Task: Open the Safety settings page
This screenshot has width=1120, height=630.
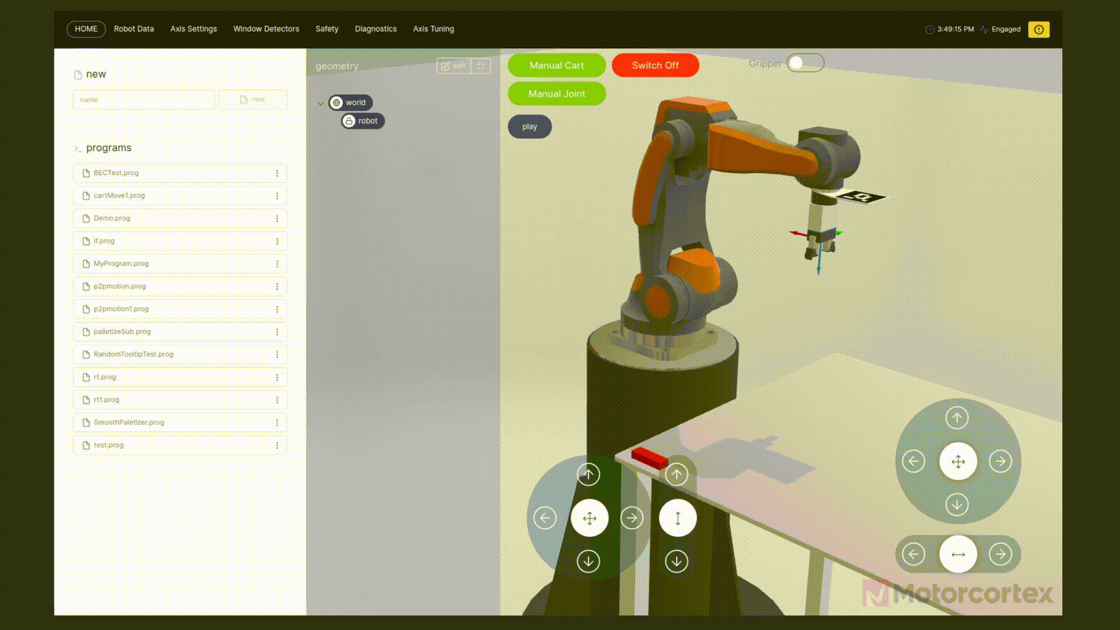Action: click(x=326, y=29)
